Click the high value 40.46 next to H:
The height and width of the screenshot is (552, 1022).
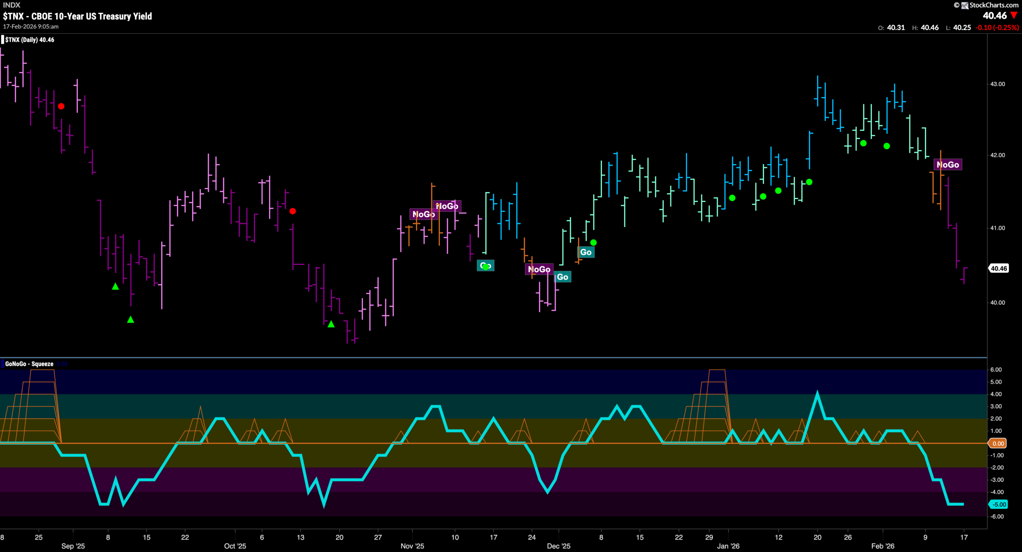coord(930,28)
